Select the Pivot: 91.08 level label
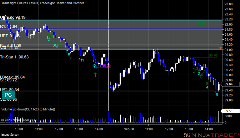This screenshot has width=240, height=138. [11, 46]
